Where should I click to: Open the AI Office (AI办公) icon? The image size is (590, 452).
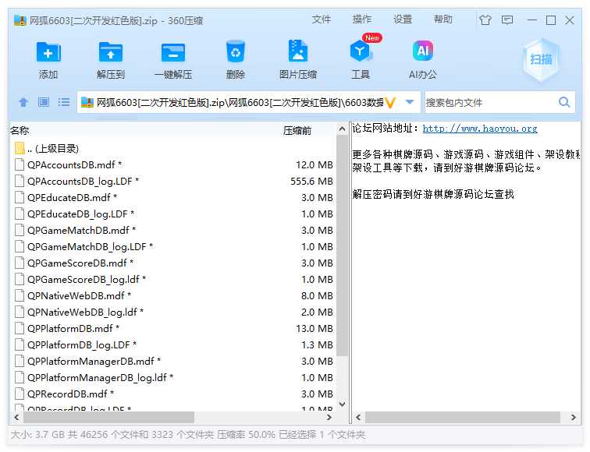click(423, 51)
